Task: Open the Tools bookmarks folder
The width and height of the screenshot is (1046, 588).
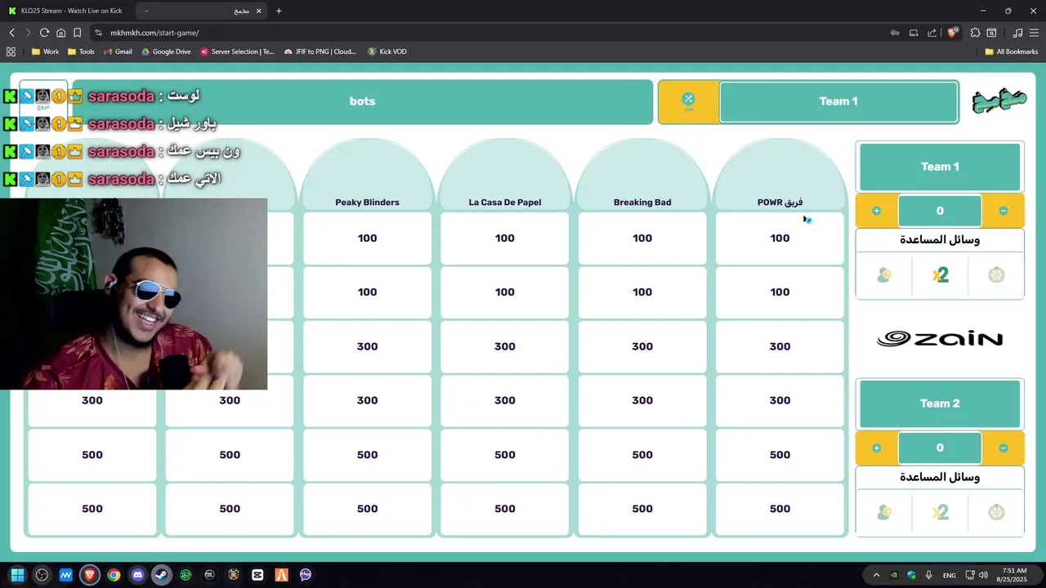Action: [x=81, y=51]
